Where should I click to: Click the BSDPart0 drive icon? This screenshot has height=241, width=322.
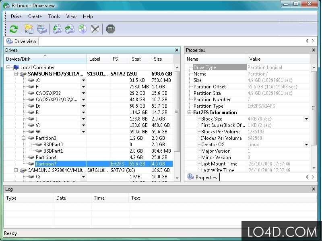[x=39, y=145]
